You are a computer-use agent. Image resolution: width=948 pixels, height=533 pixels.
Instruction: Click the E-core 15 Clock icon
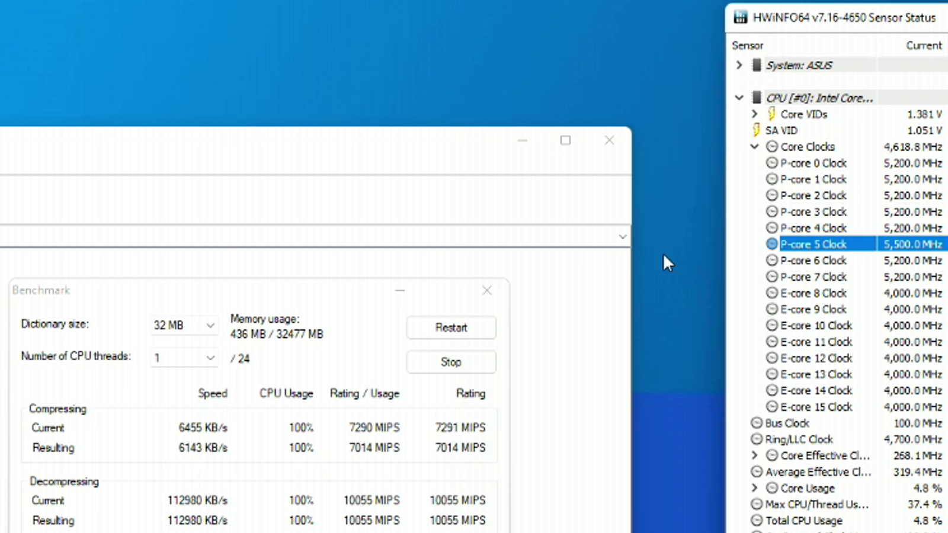point(771,407)
